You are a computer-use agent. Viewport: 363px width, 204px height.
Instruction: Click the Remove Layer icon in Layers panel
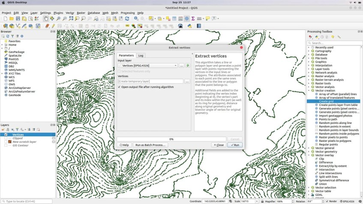(x=39, y=129)
